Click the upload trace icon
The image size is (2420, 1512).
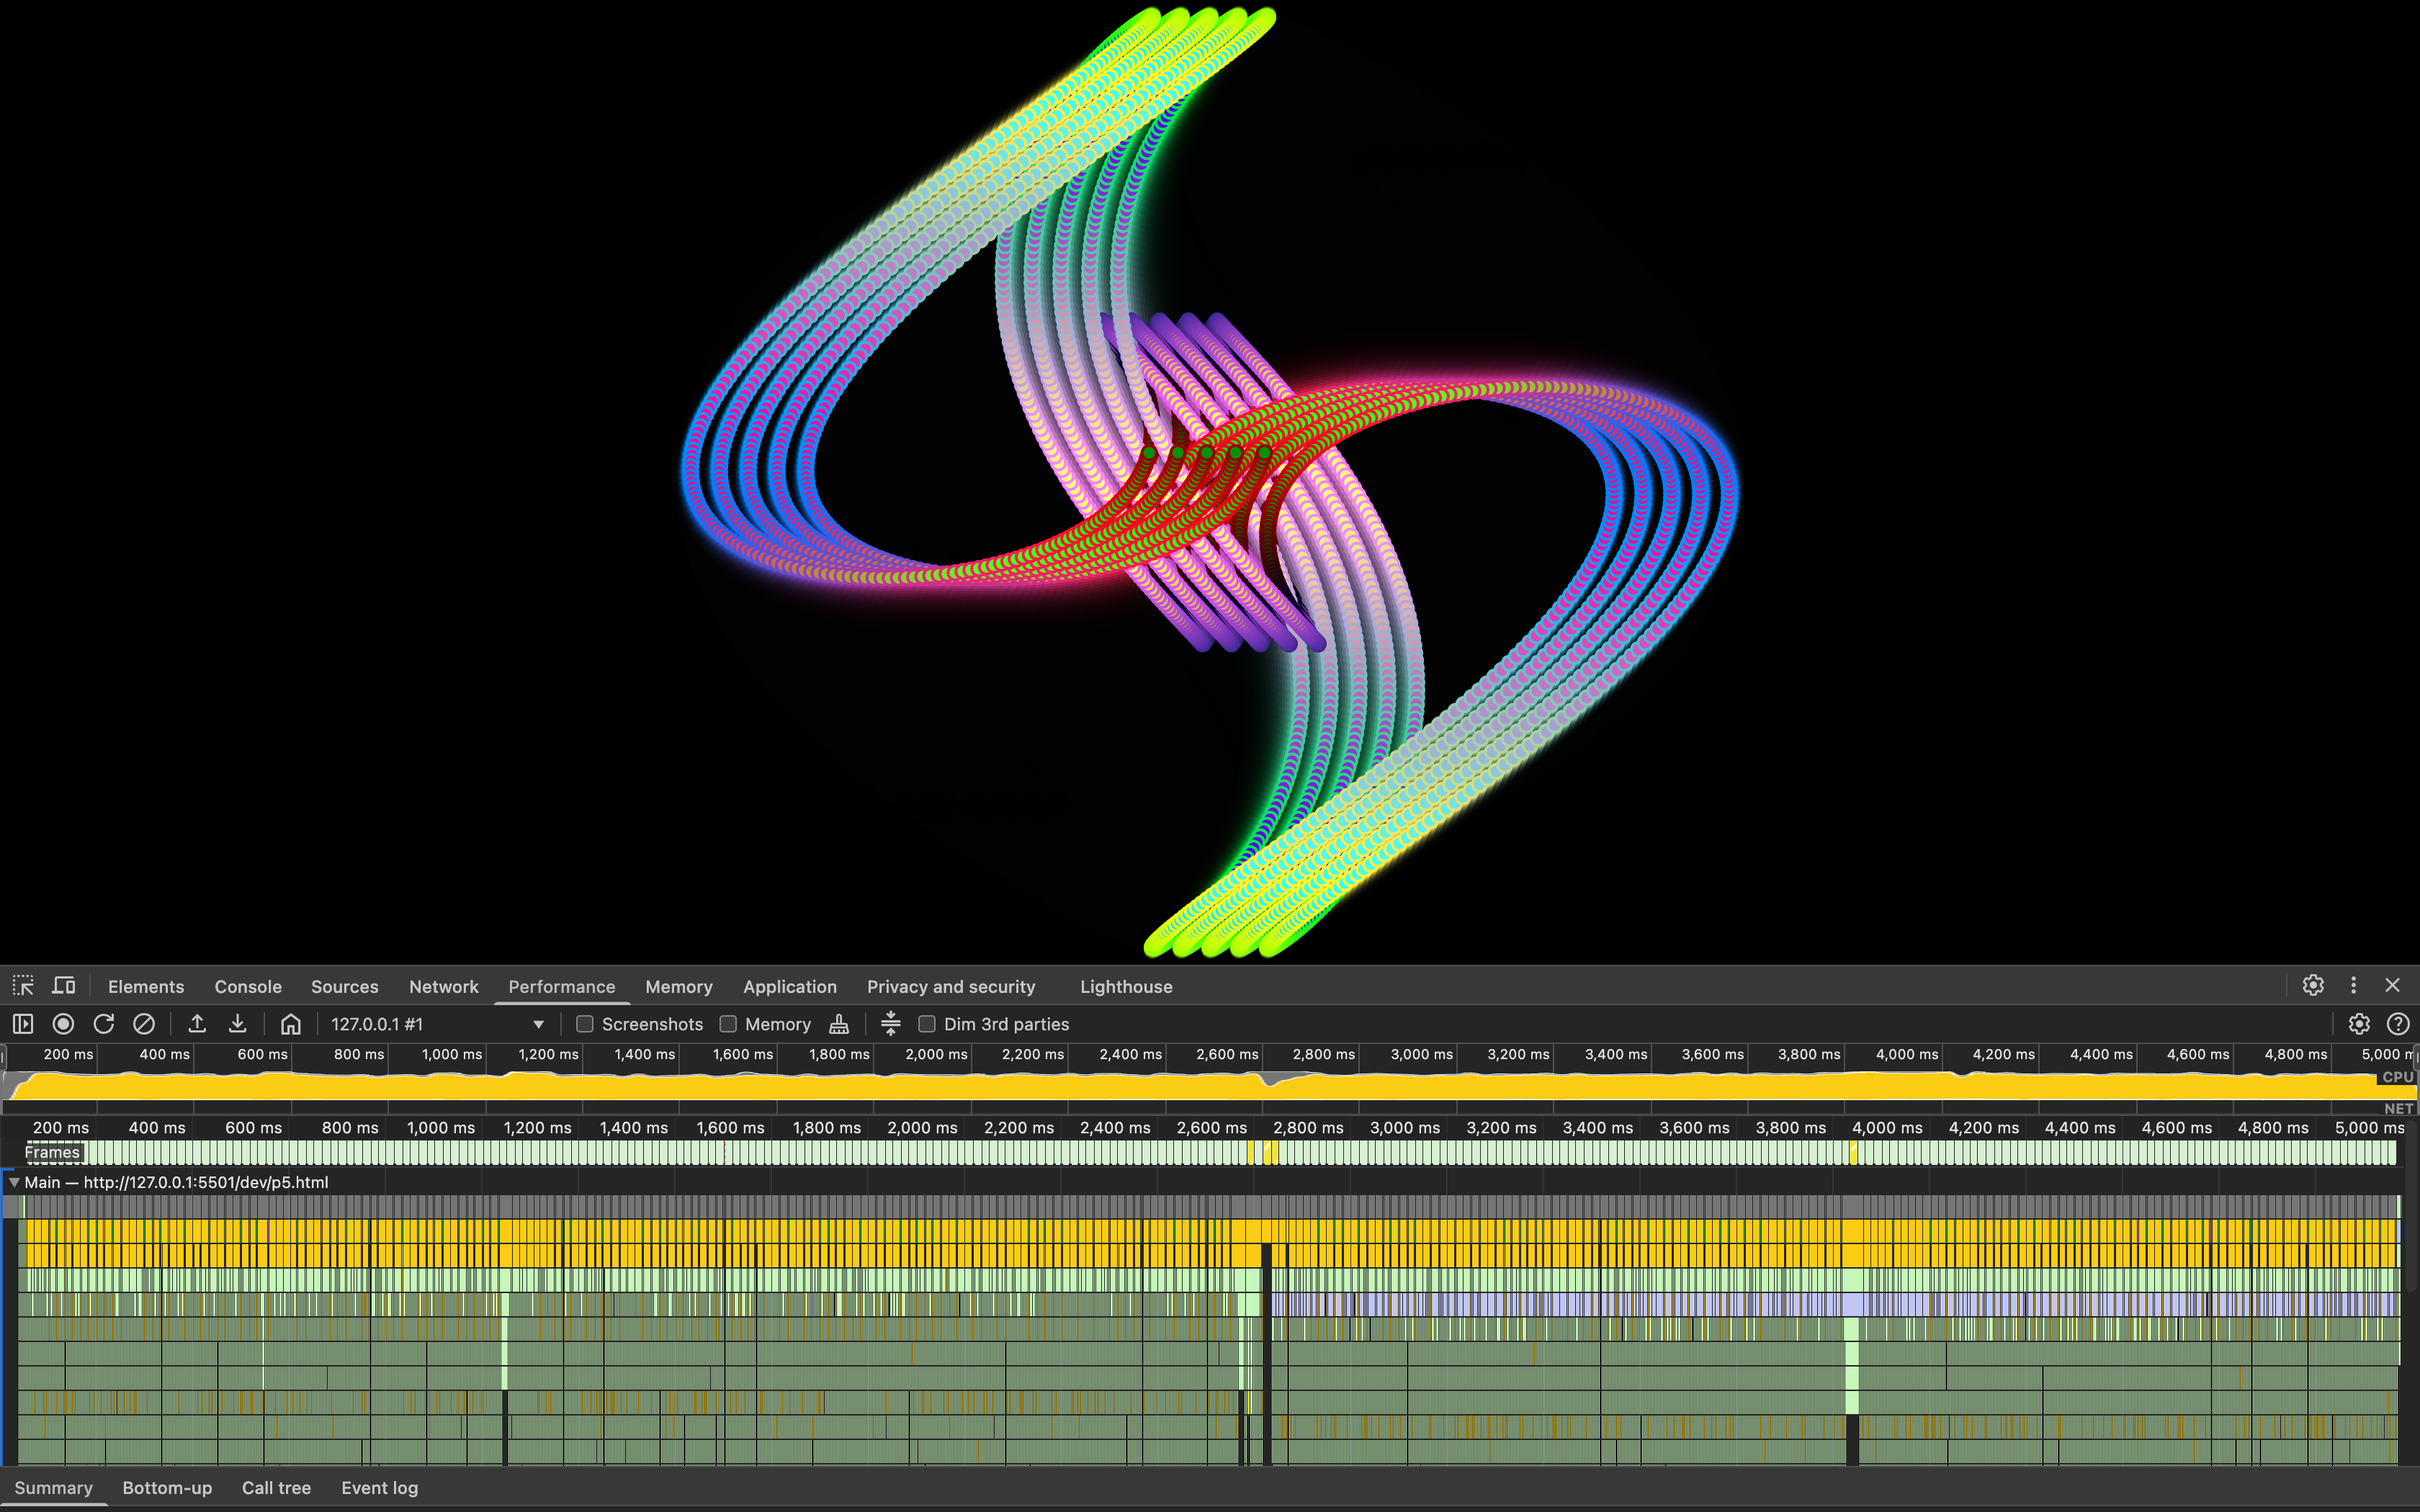pos(197,1024)
